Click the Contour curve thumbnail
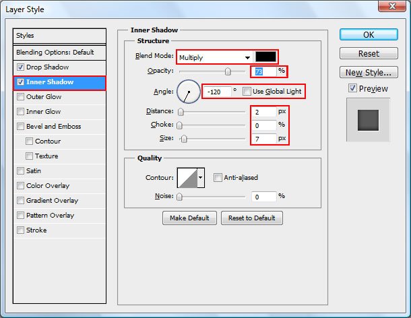 coord(187,178)
